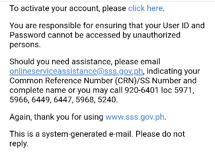Image resolution: width=215 pixels, height=157 pixels.
Task: Click the 'To activate your account' sentence
Action: tap(87, 8)
